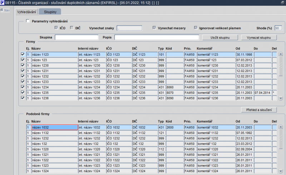Click the restore window icon
Image resolution: width=286 pixels, height=175 pixels.
pos(282,2)
